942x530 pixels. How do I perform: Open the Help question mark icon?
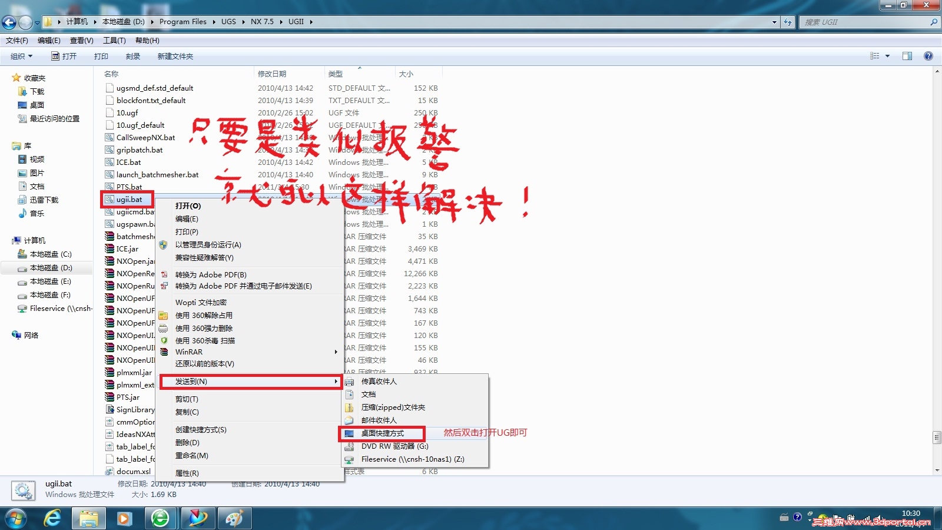(x=928, y=56)
